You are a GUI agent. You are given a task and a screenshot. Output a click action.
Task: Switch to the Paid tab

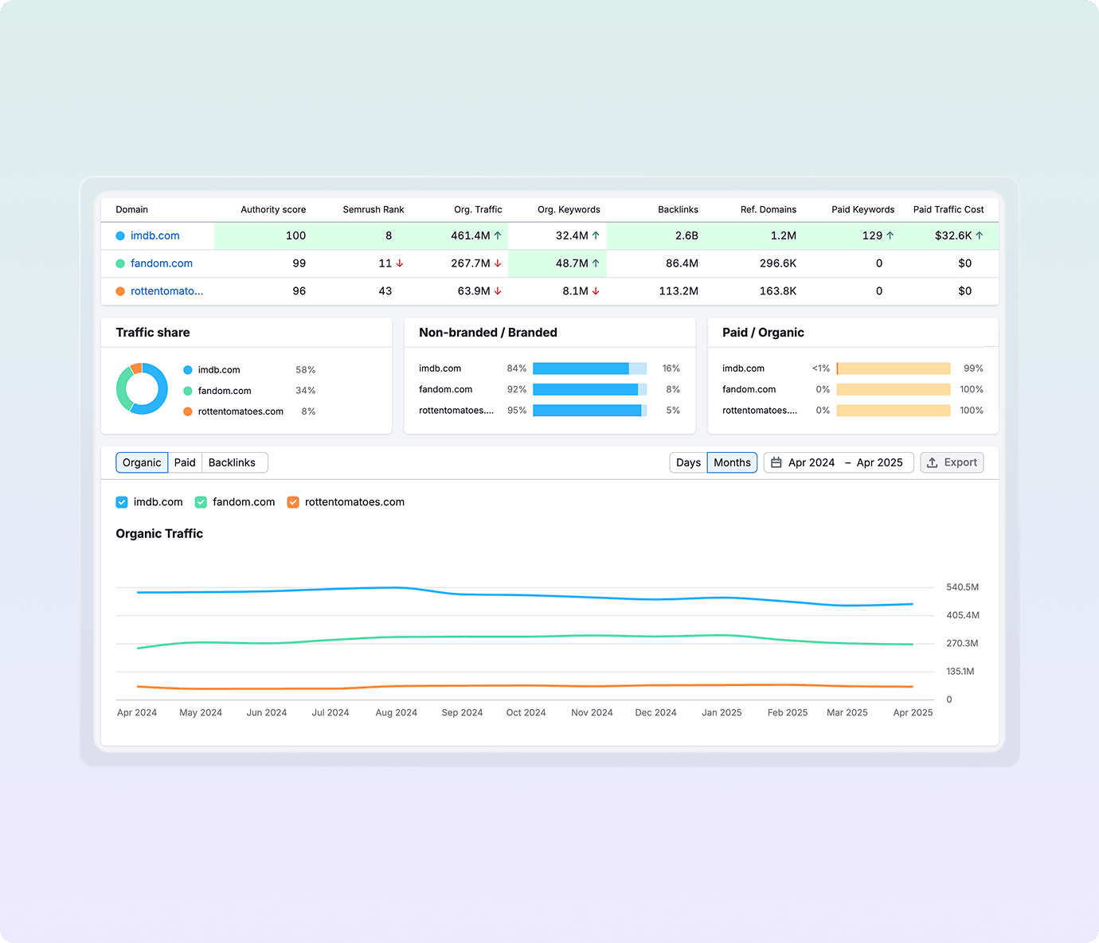click(x=185, y=462)
